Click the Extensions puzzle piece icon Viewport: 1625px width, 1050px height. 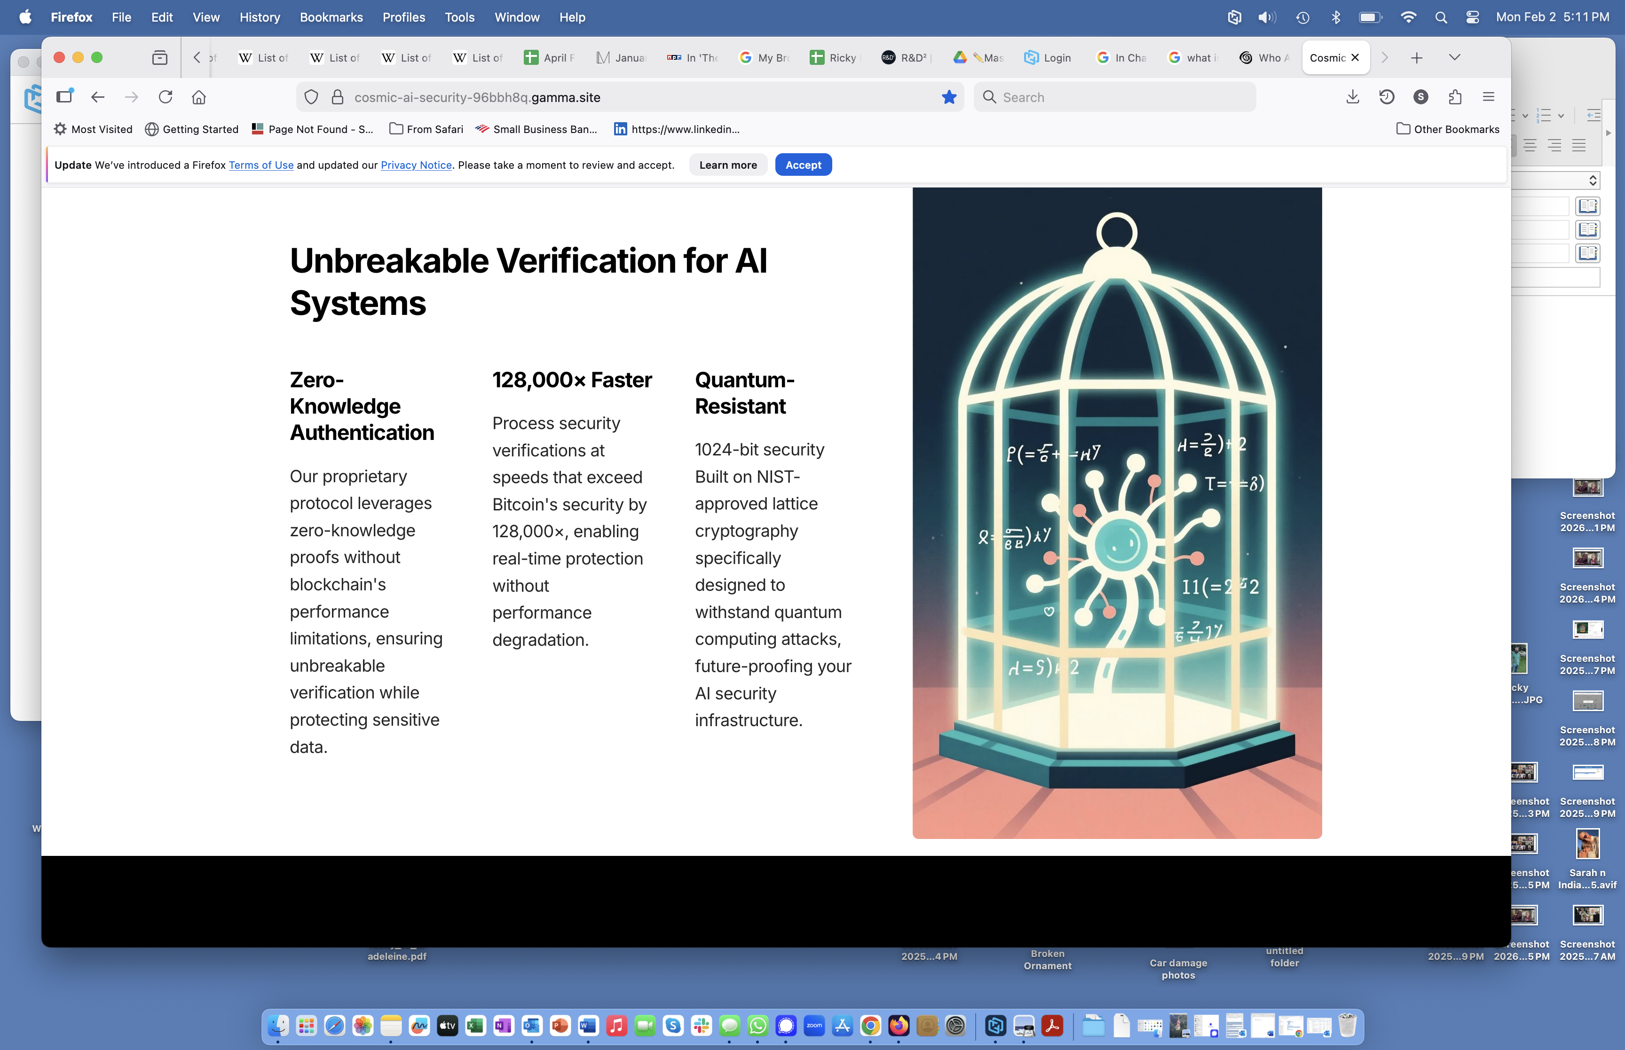pos(1454,97)
